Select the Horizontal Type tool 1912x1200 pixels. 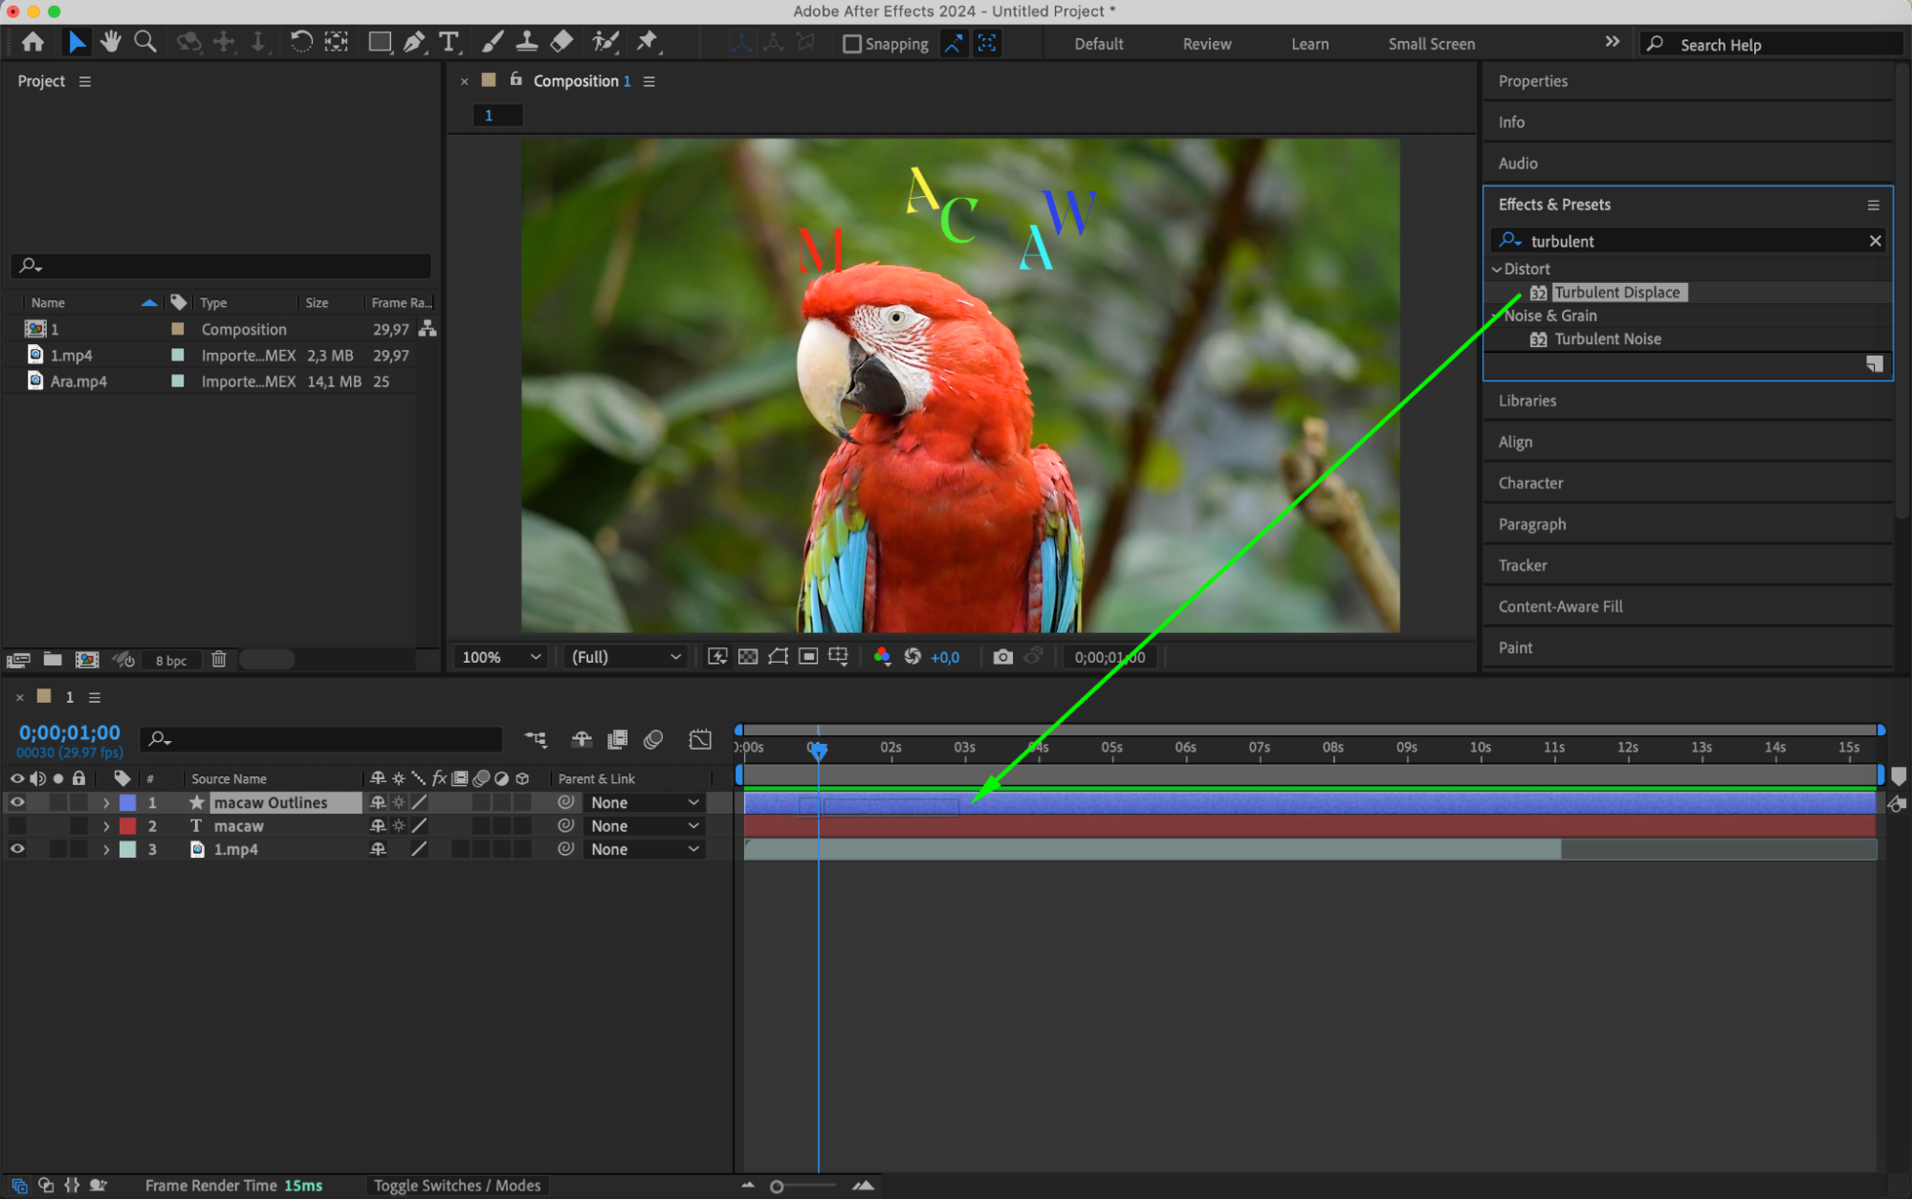448,42
